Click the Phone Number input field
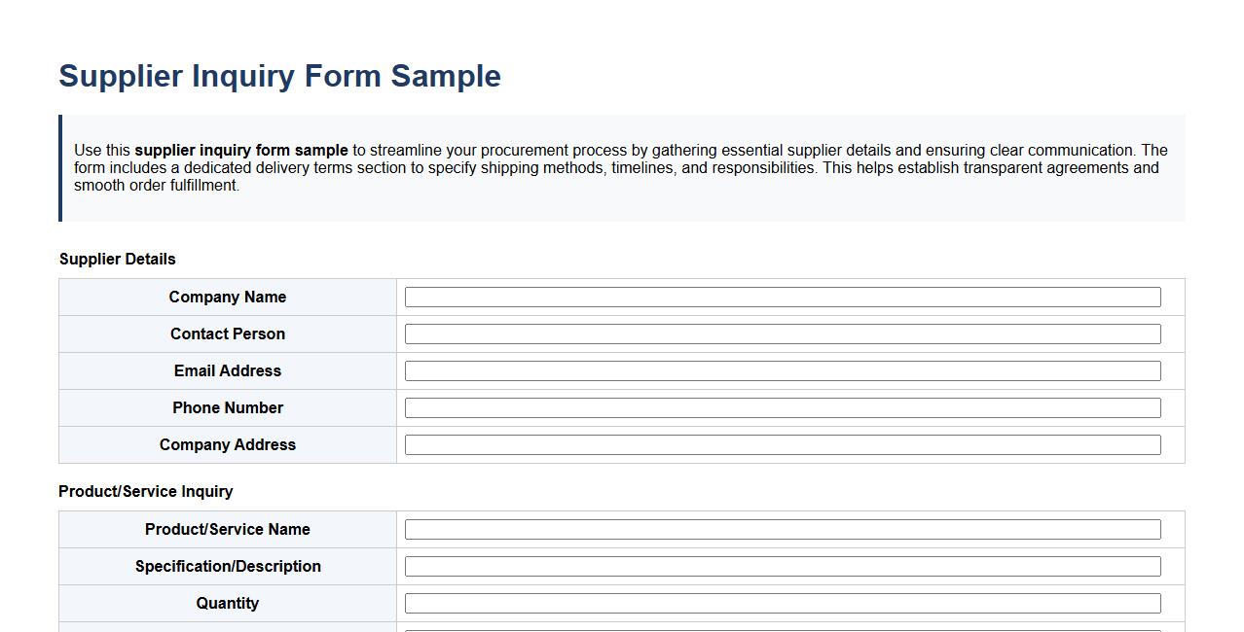The height and width of the screenshot is (632, 1244). [782, 407]
